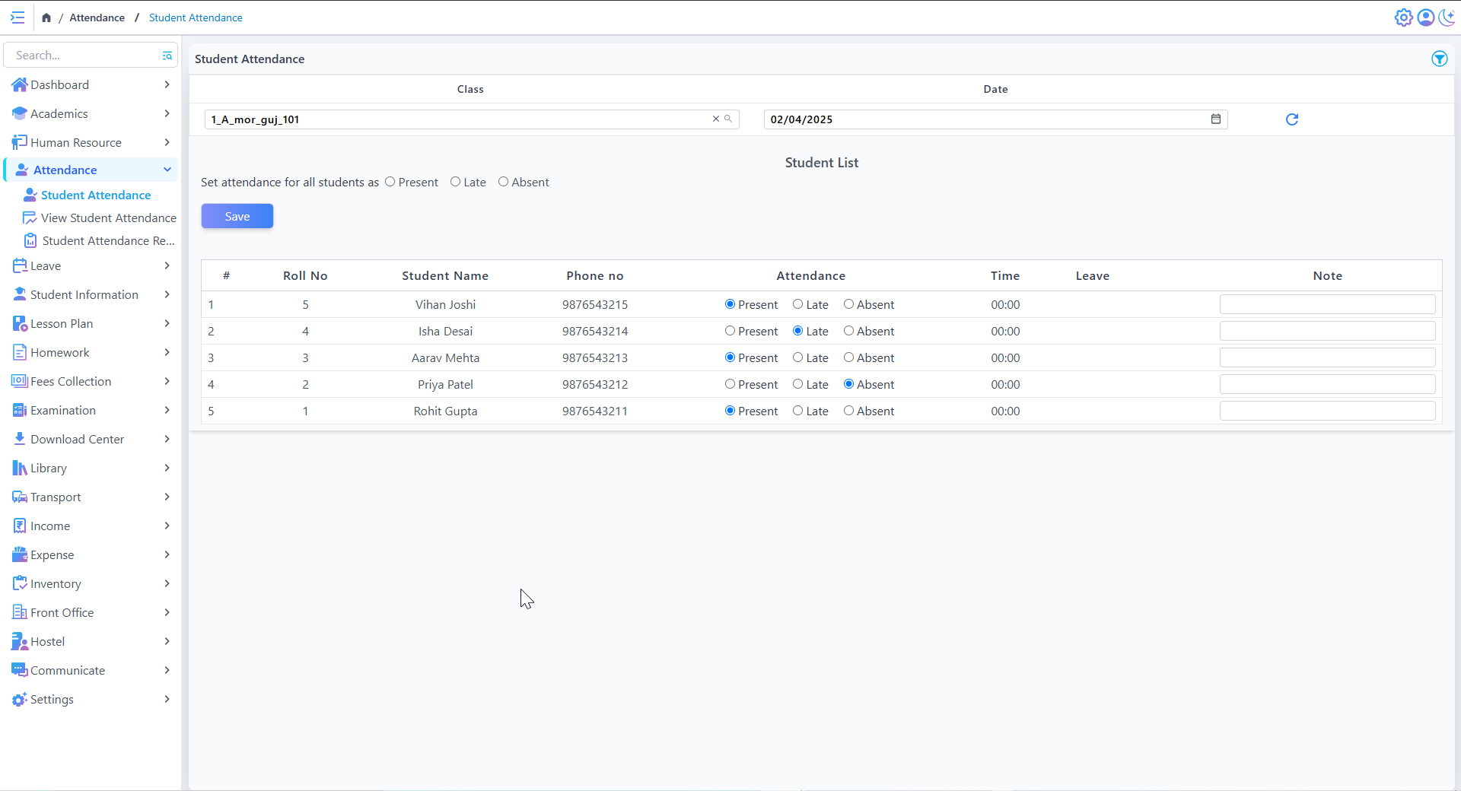1461x791 pixels.
Task: Click the Save button
Action: point(237,216)
